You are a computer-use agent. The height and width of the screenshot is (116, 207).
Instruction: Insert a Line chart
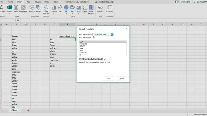60,9
